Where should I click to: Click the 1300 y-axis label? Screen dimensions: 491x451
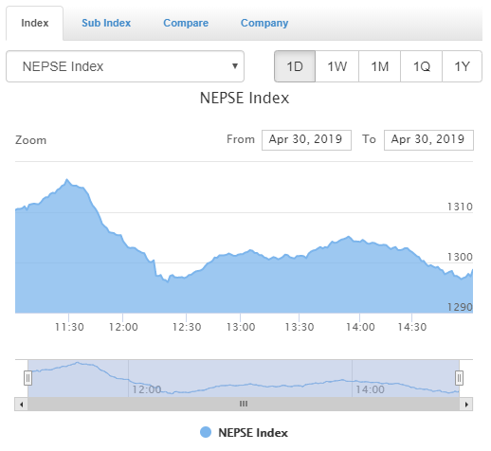pos(460,257)
